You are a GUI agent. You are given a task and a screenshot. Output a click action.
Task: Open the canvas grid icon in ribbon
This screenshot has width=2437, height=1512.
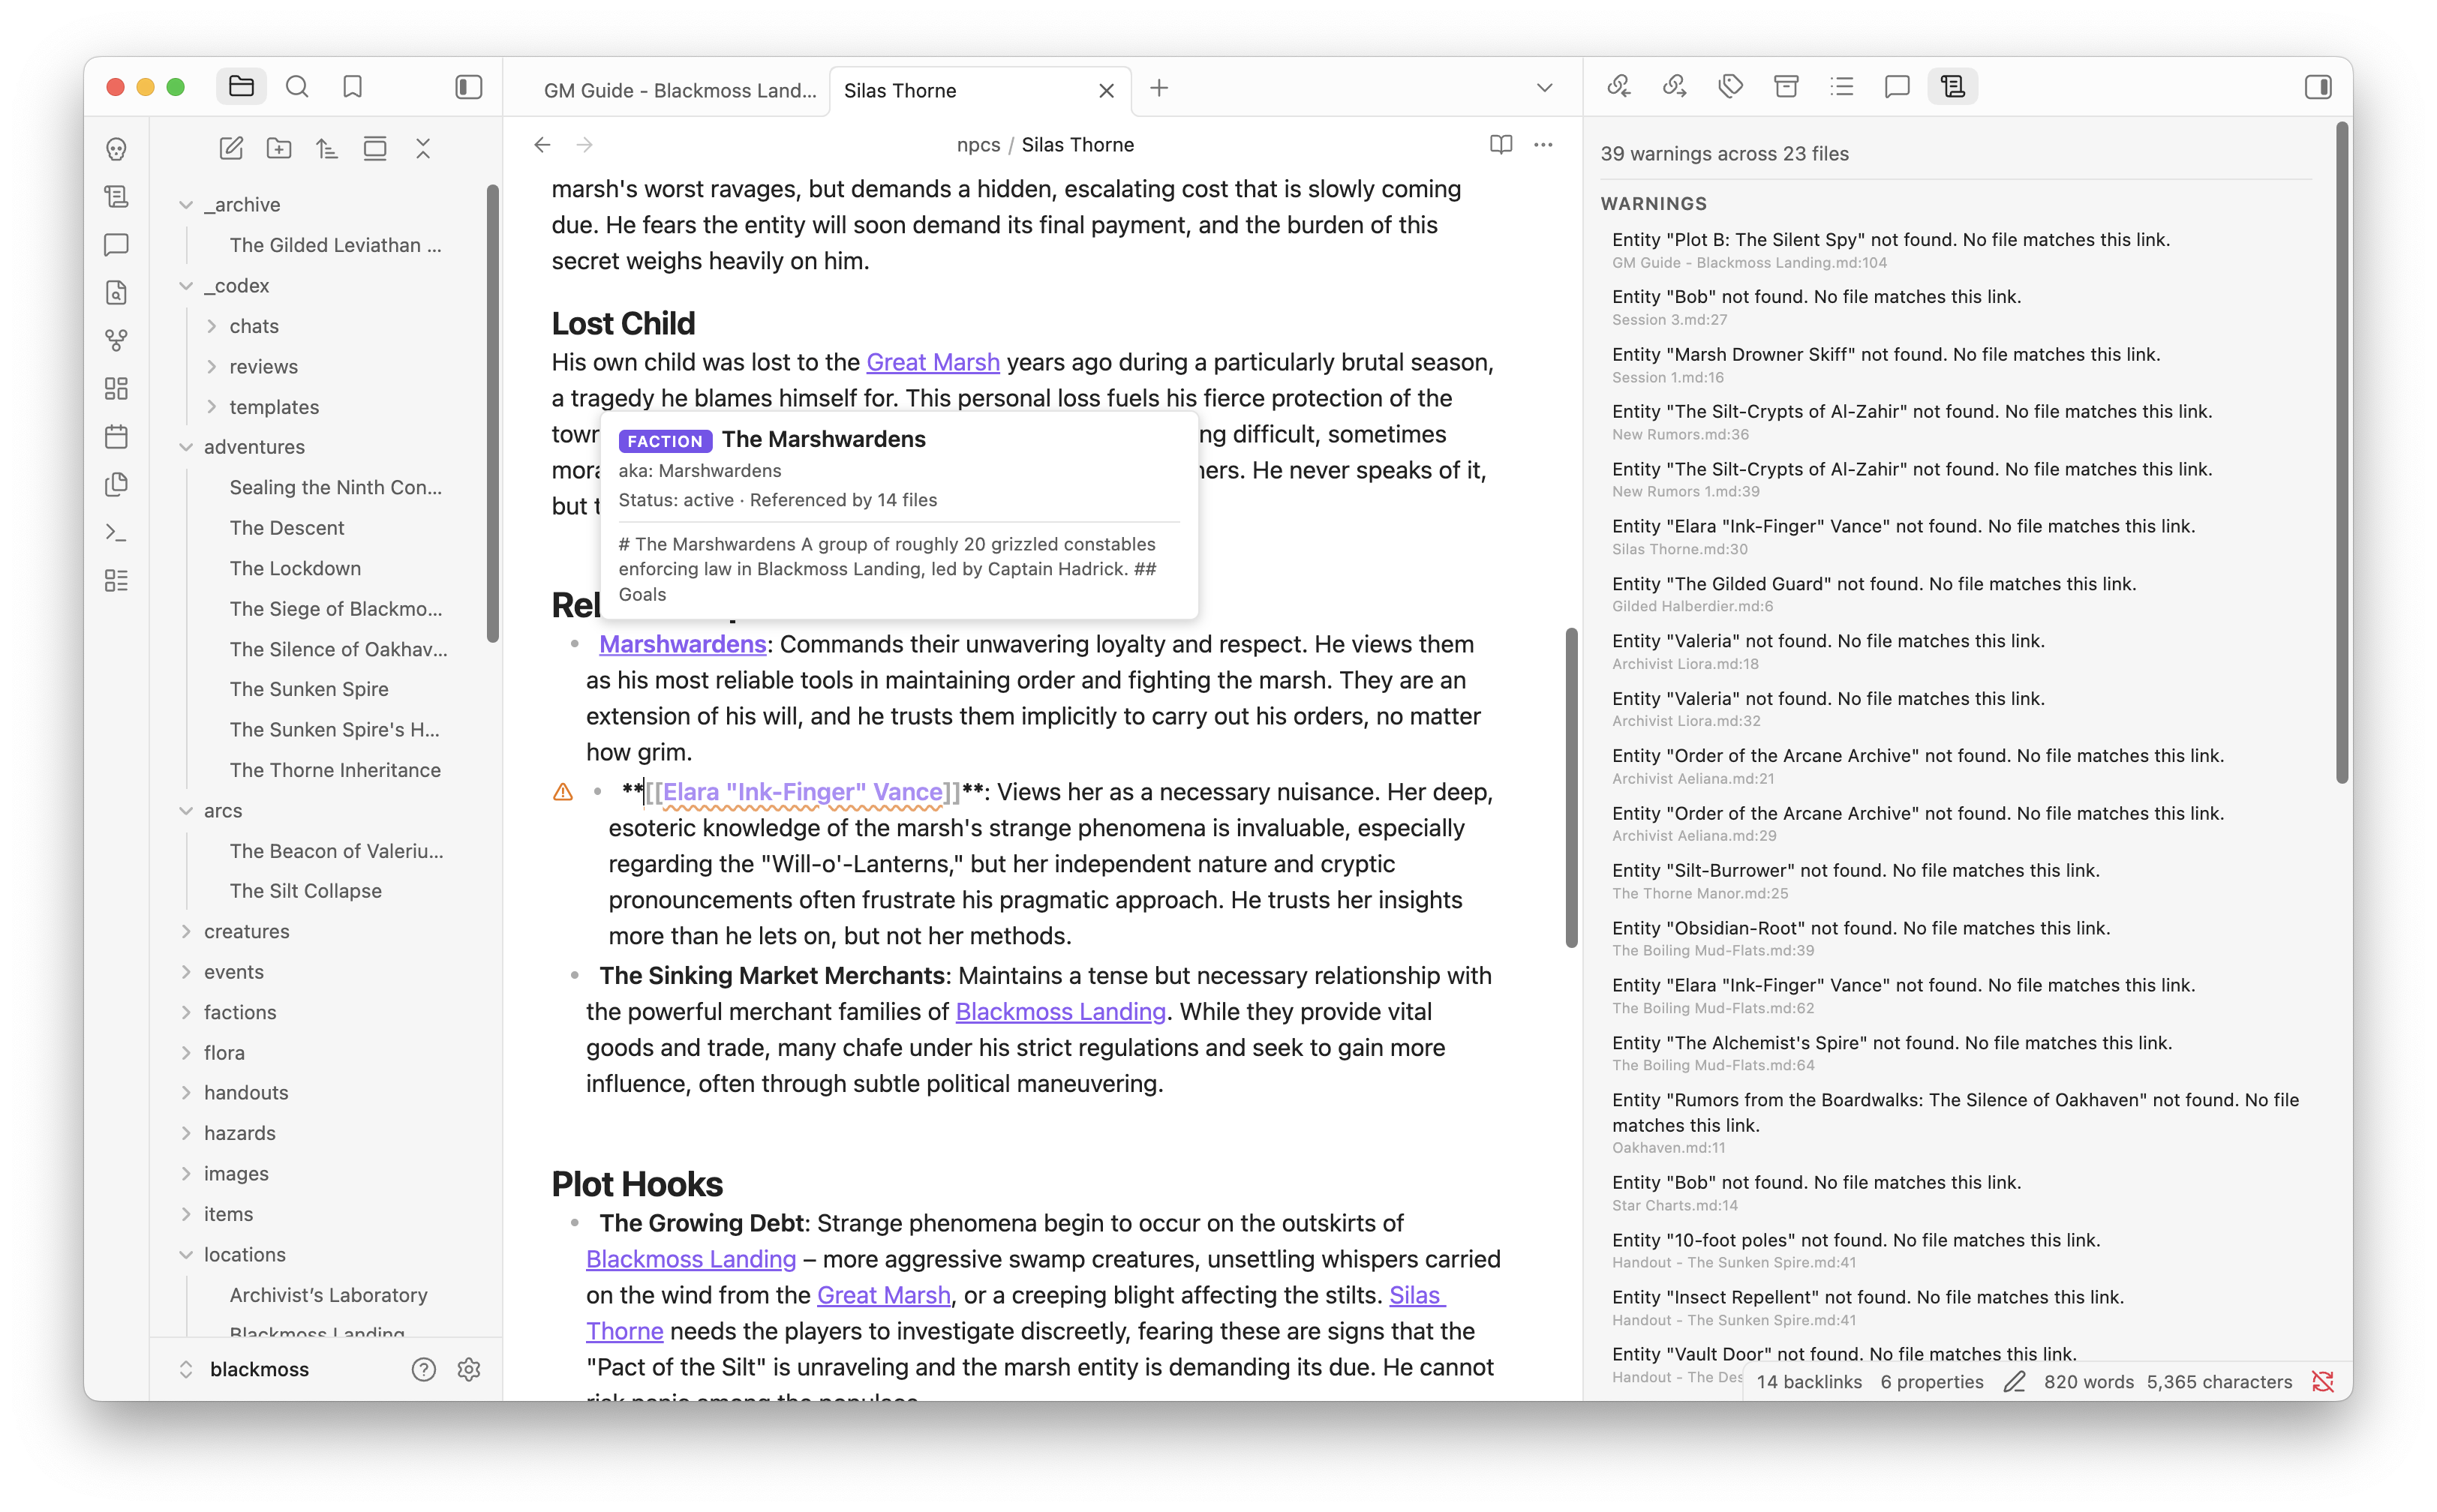tap(116, 389)
